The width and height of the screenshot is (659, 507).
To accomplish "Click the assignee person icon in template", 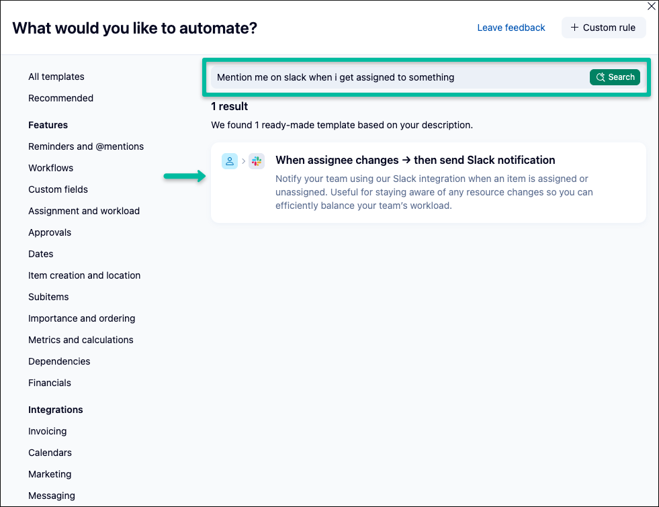I will (230, 161).
